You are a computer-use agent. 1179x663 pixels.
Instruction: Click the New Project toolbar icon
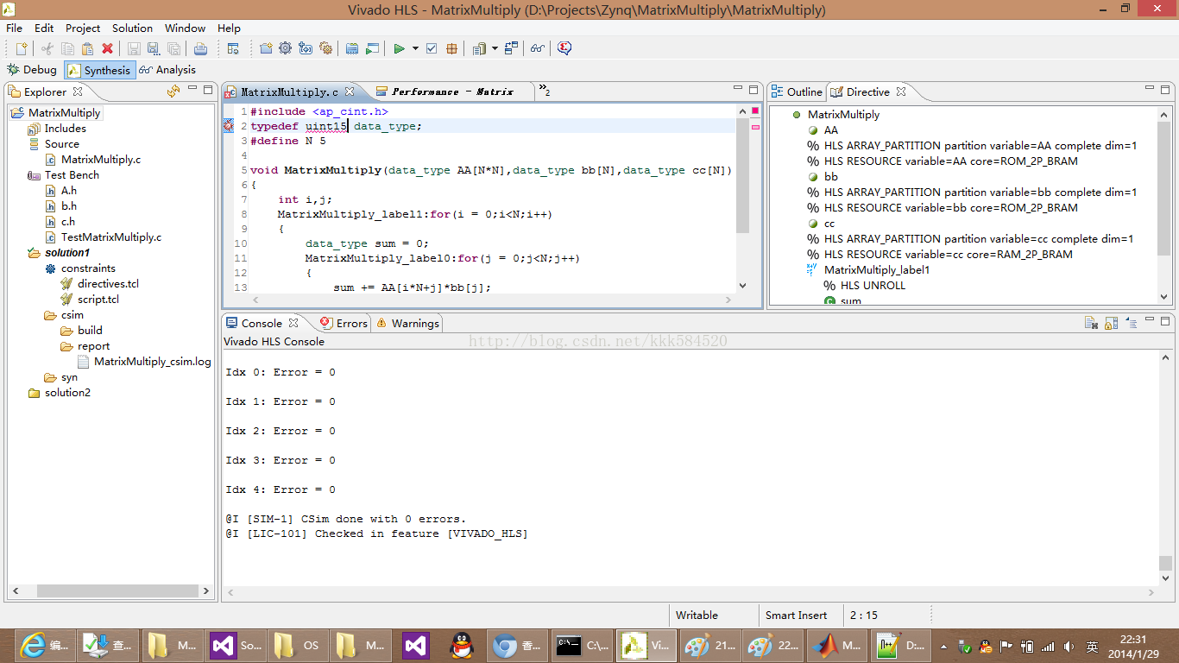click(266, 48)
